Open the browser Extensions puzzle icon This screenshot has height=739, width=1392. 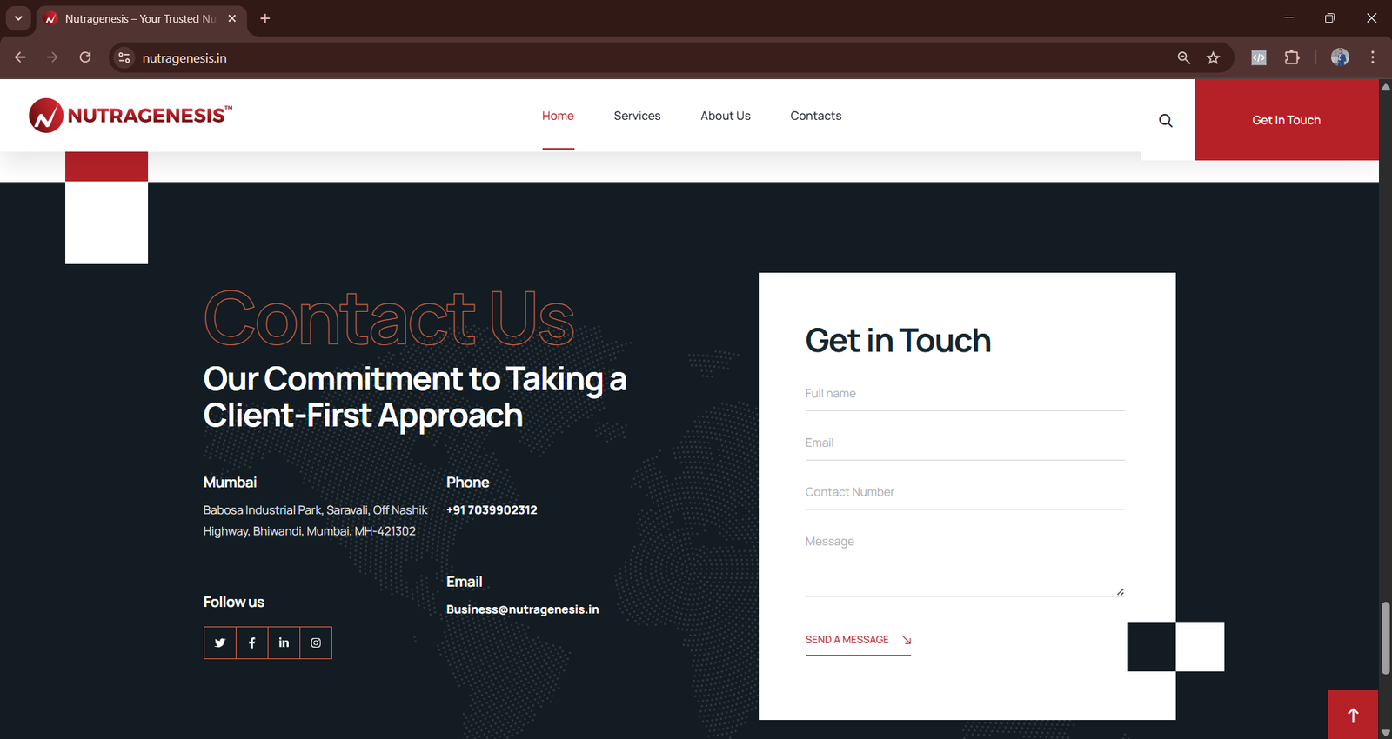[x=1292, y=58]
